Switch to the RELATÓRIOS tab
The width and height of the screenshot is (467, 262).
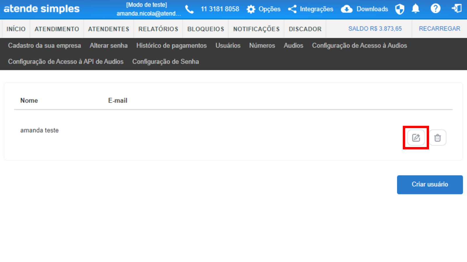(158, 29)
